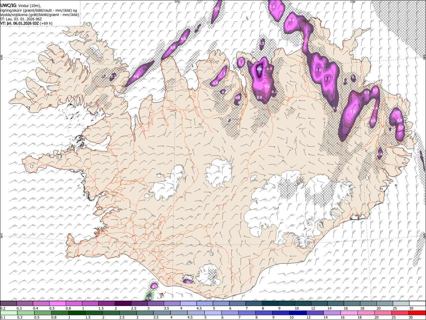Pick the white swatch after 30 in top legend row

tap(417, 304)
